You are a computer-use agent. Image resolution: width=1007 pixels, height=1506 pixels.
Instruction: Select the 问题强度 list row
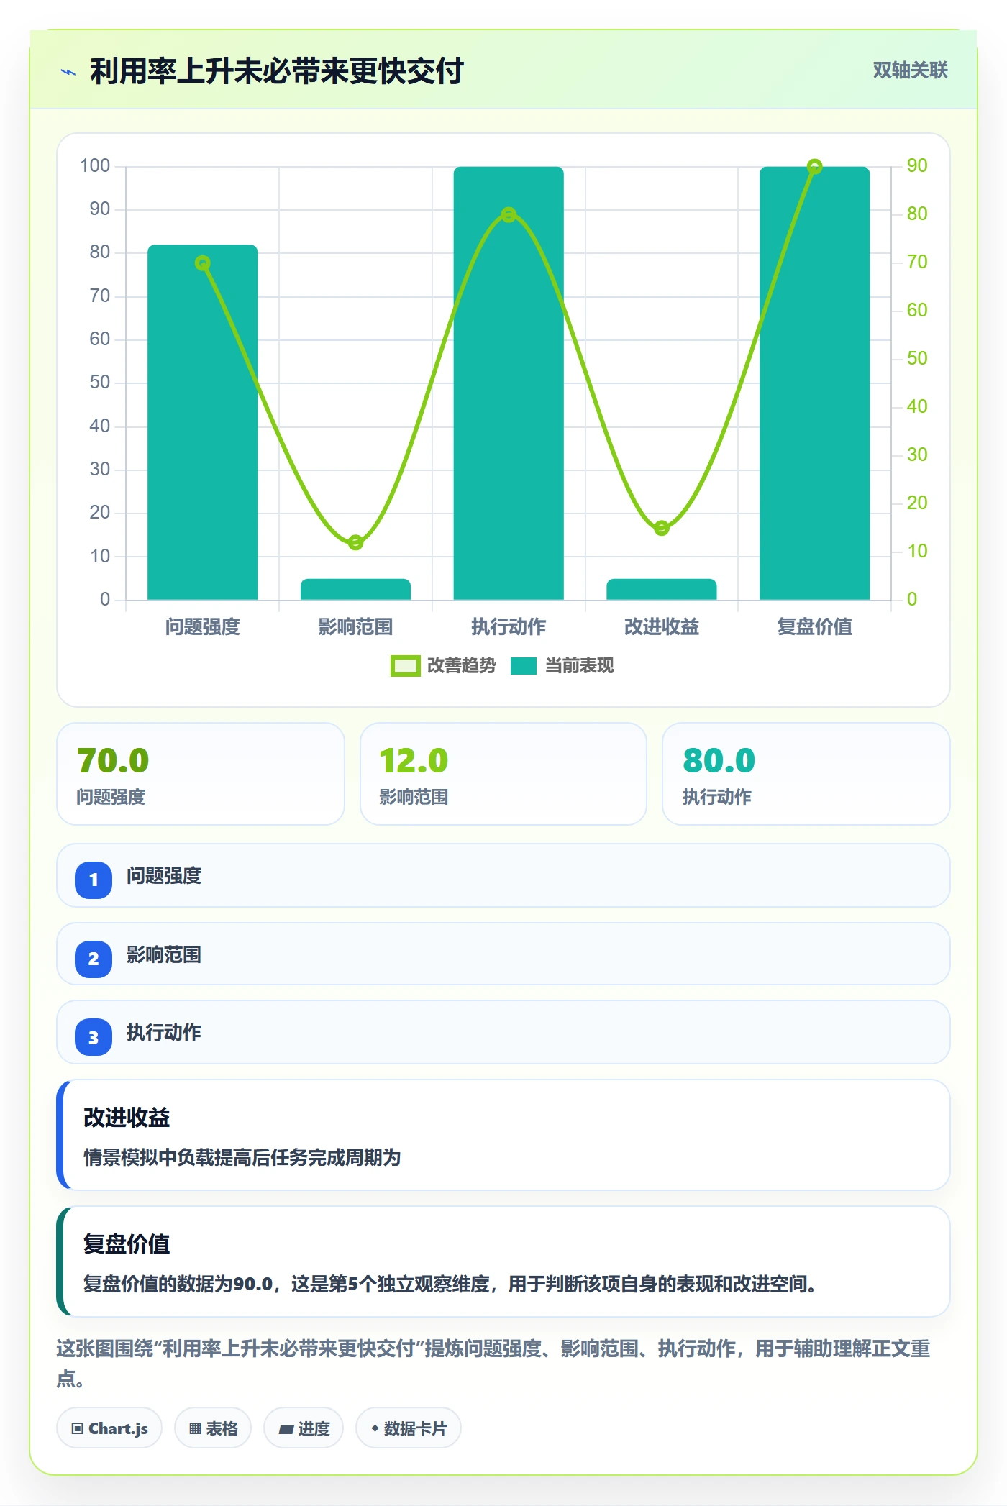point(503,875)
